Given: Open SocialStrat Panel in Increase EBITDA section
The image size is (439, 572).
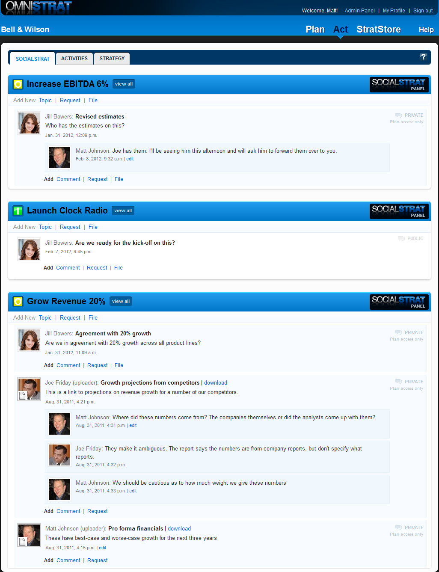Looking at the screenshot, I should [x=399, y=85].
